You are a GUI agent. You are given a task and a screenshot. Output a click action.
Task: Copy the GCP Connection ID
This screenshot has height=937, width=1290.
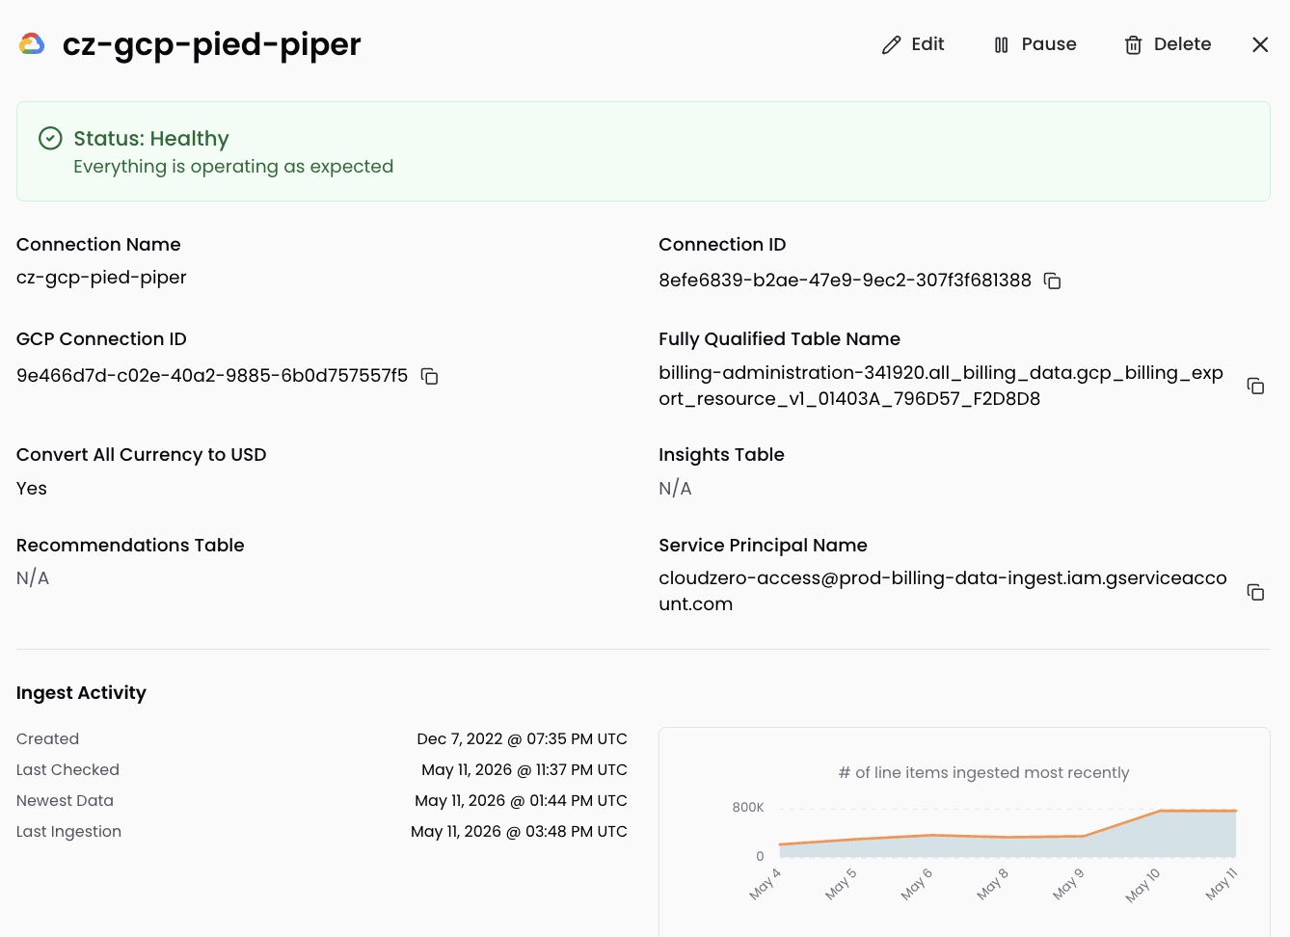(x=430, y=376)
